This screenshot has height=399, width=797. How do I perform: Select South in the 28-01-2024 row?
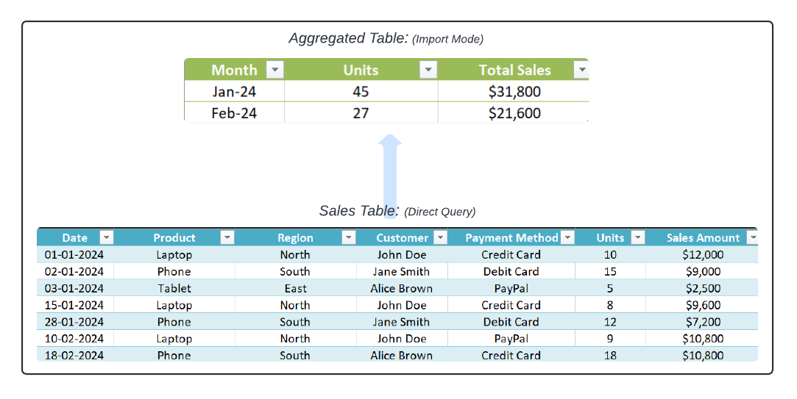click(x=295, y=321)
